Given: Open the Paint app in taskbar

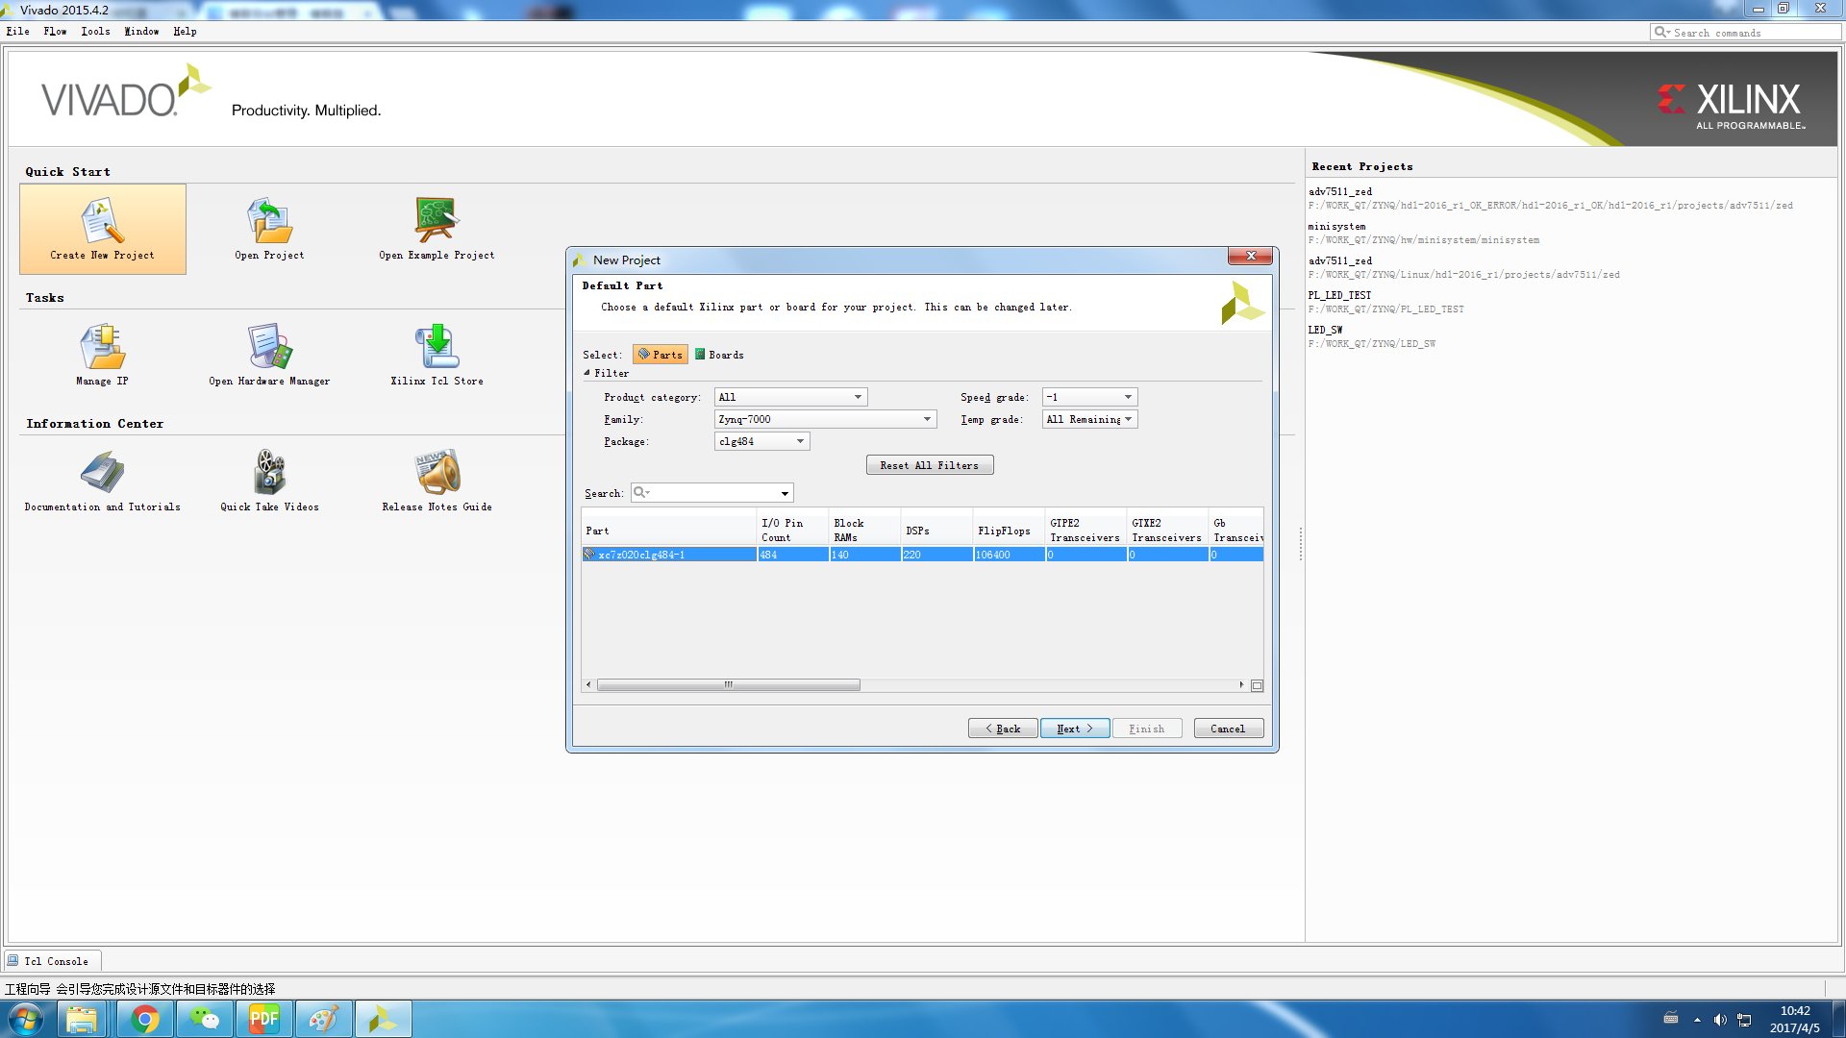Looking at the screenshot, I should (324, 1019).
